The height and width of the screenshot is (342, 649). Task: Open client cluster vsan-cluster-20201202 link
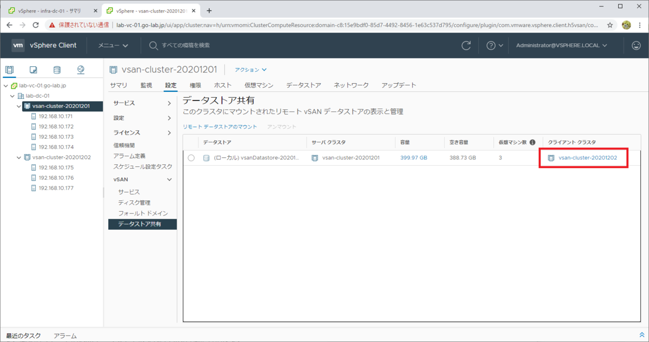(588, 158)
